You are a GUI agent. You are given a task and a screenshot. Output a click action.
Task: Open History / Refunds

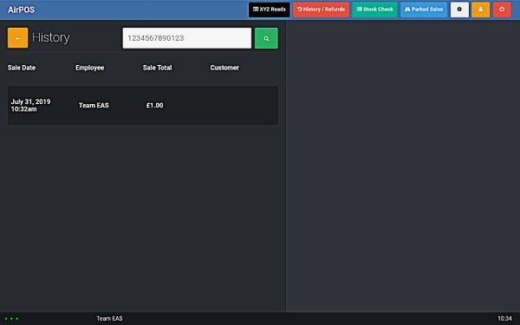[x=321, y=10]
